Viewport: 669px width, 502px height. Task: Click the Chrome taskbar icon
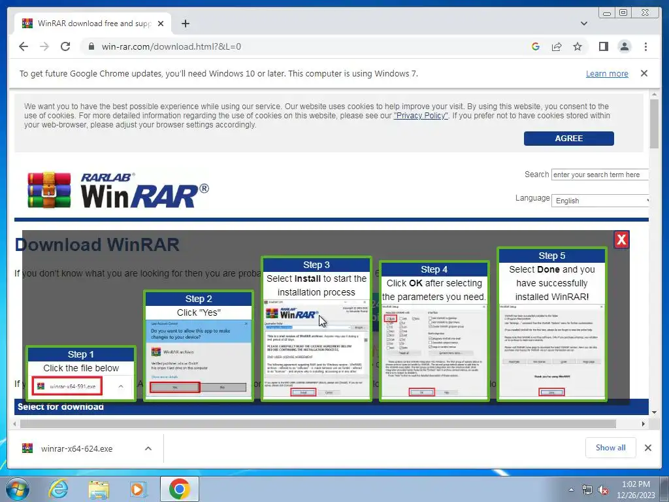(179, 489)
